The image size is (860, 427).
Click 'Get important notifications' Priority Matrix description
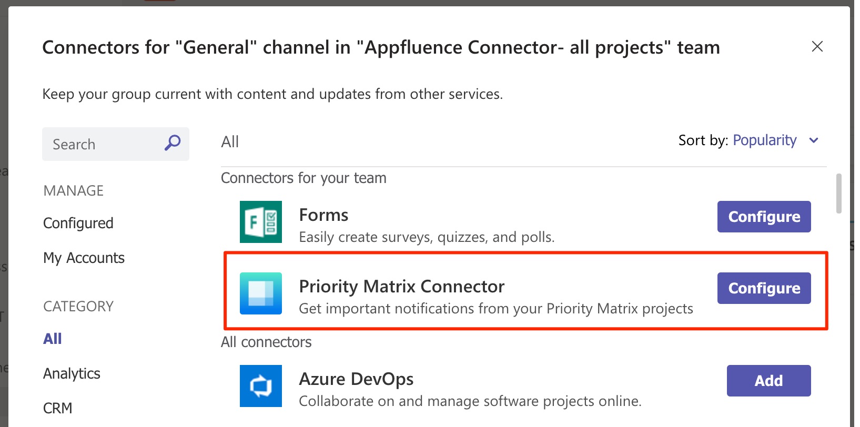click(x=496, y=309)
